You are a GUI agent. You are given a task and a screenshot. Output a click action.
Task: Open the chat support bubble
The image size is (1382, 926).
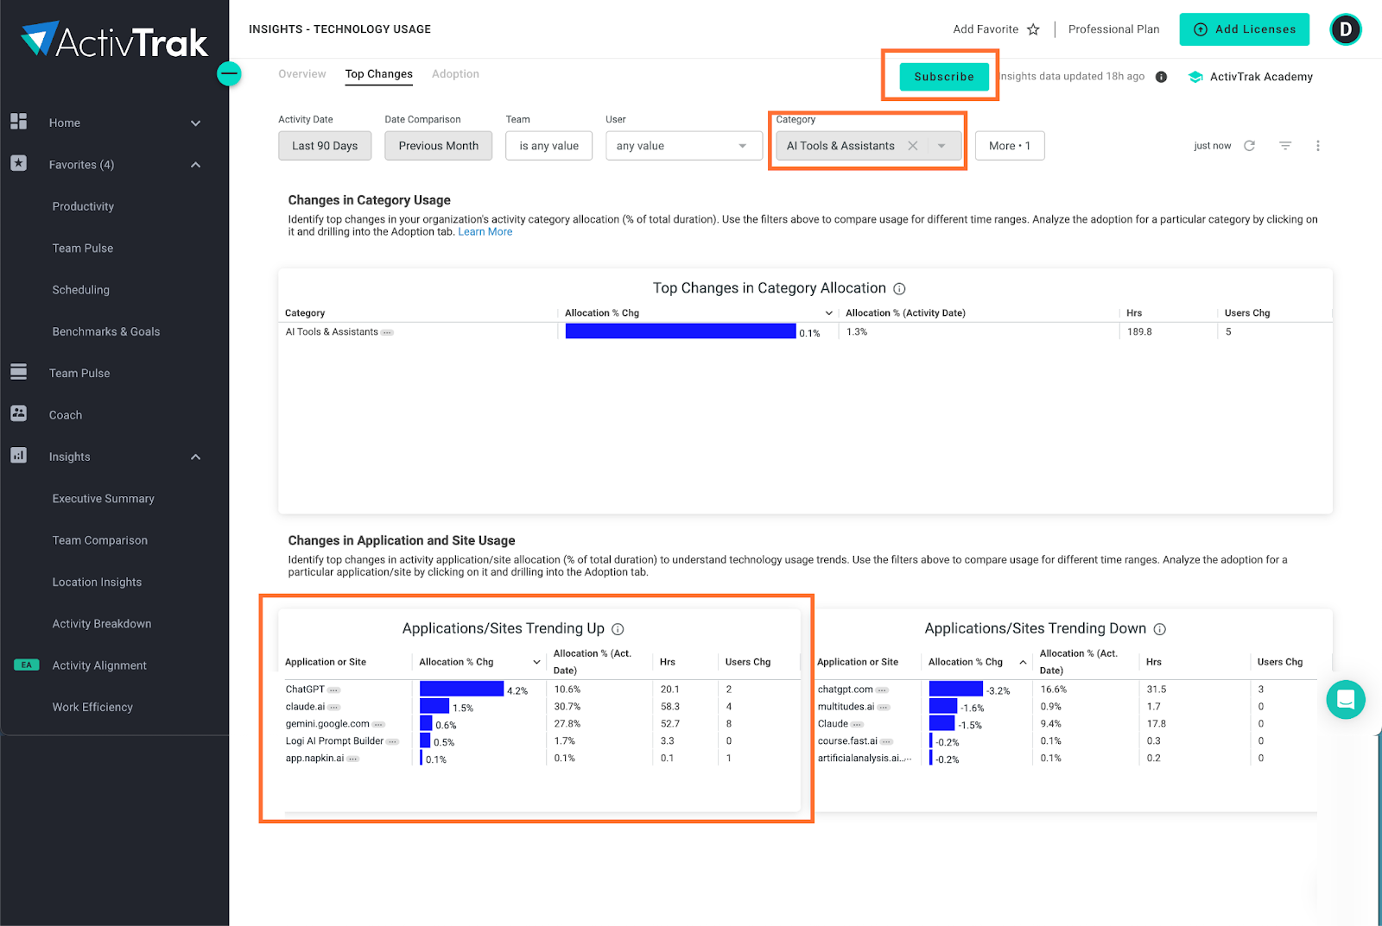point(1345,700)
